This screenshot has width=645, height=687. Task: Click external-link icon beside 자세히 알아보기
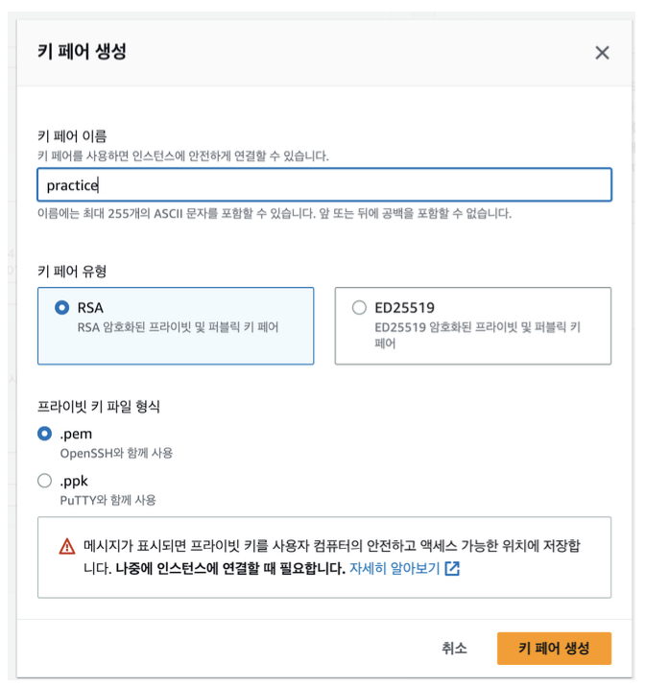[x=452, y=568]
